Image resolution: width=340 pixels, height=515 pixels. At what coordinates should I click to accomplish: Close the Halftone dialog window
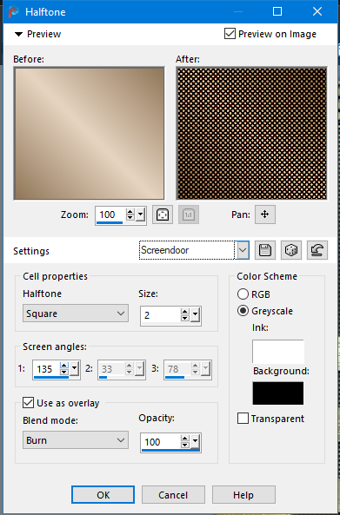317,11
